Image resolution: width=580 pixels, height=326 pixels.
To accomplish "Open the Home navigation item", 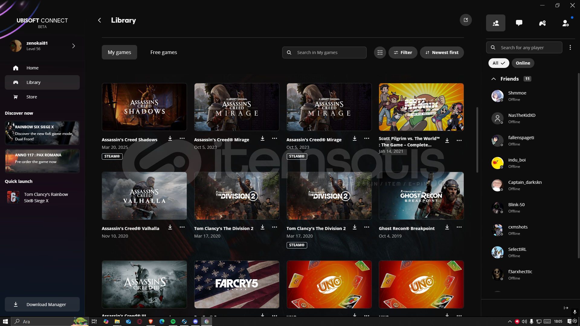I will pyautogui.click(x=42, y=68).
